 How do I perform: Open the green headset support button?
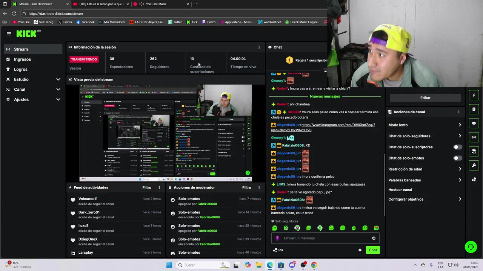pyautogui.click(x=471, y=247)
